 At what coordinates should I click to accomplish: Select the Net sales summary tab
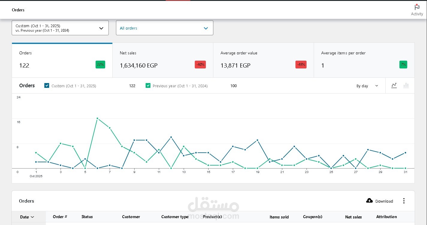[x=163, y=60]
